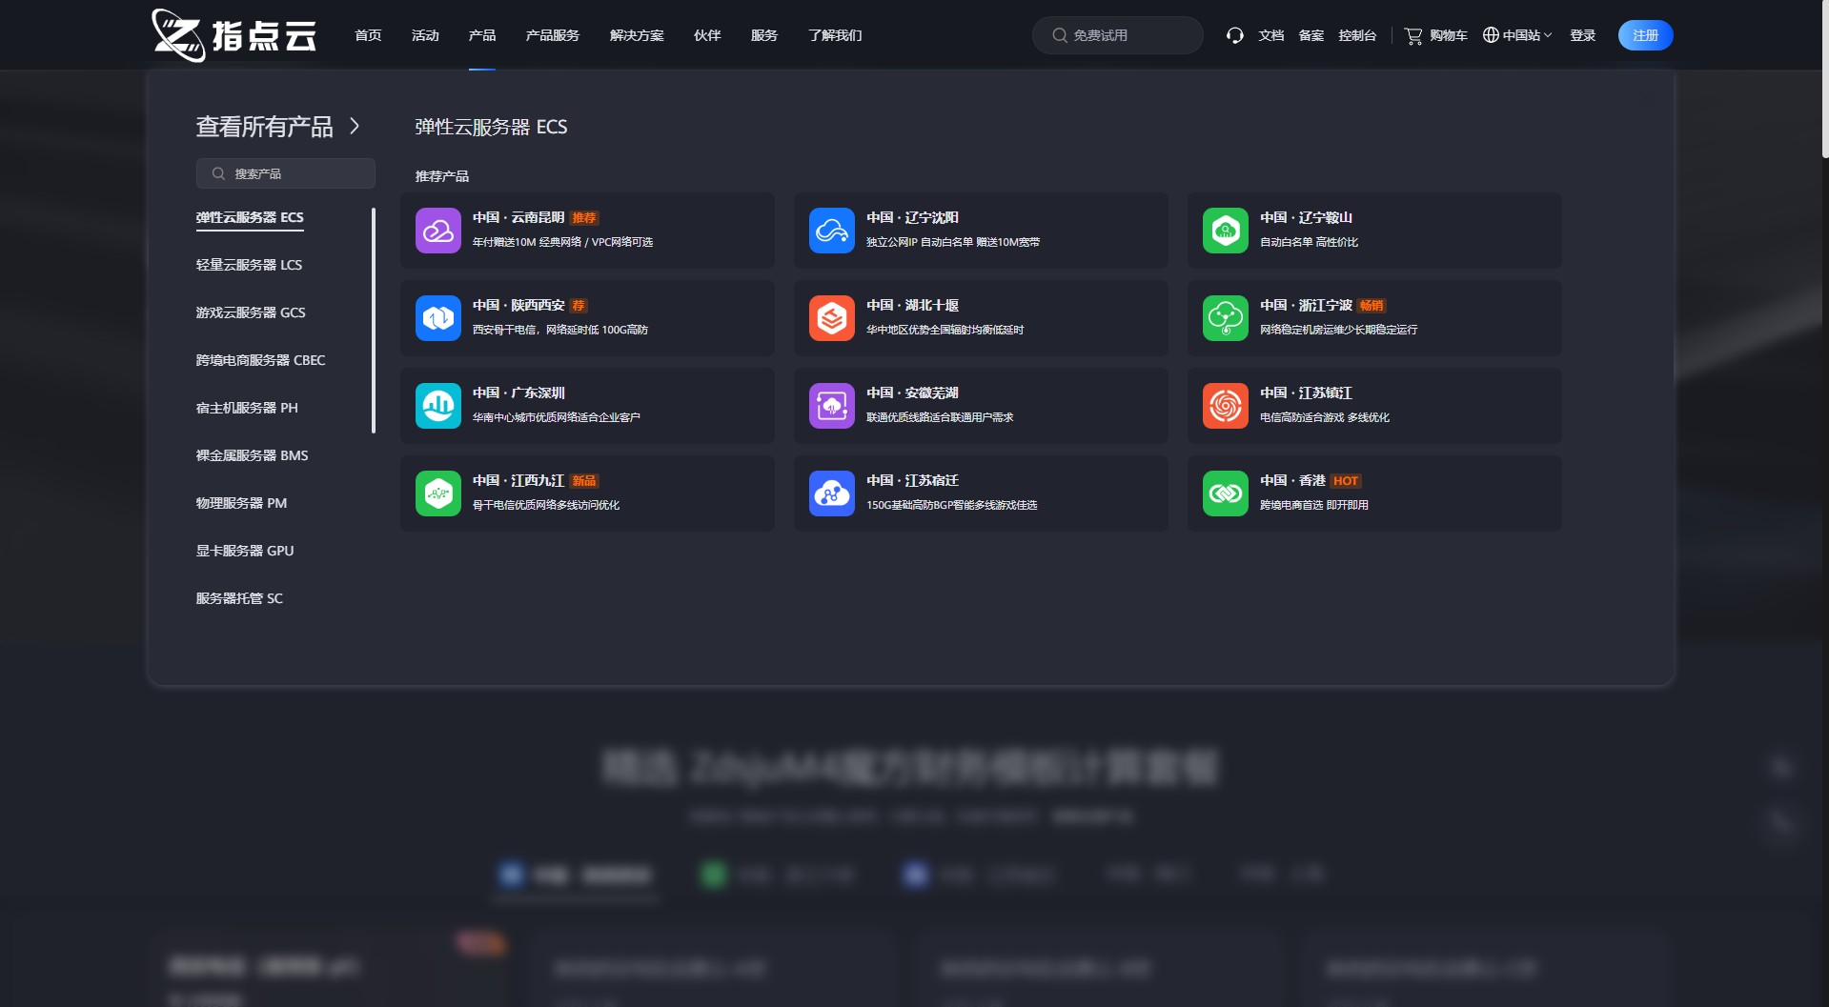Click the product sidebar scrollbar
This screenshot has height=1007, width=1829.
coord(374,320)
